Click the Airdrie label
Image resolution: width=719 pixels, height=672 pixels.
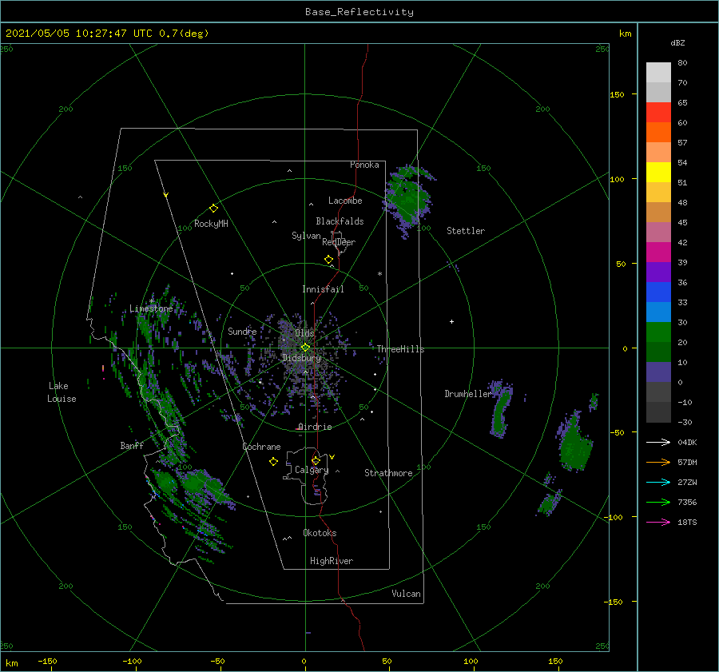click(x=315, y=427)
